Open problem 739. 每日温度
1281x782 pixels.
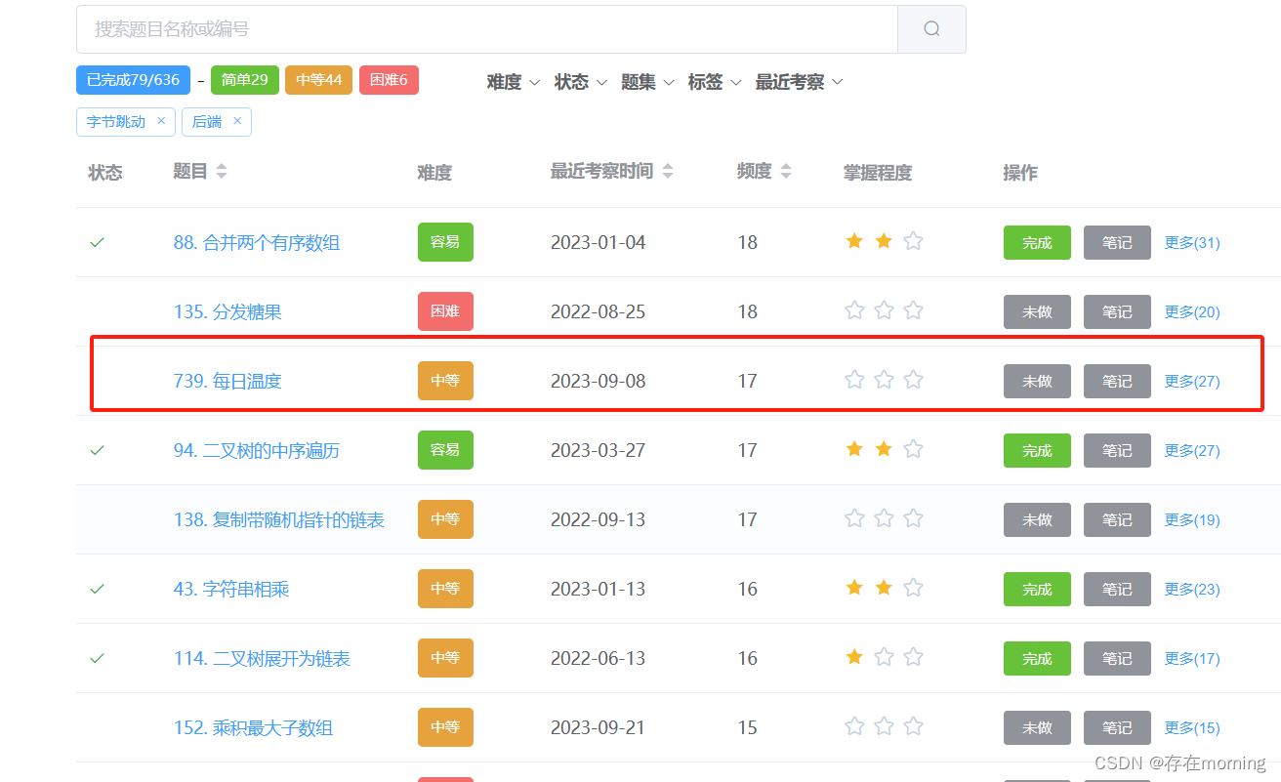click(227, 382)
